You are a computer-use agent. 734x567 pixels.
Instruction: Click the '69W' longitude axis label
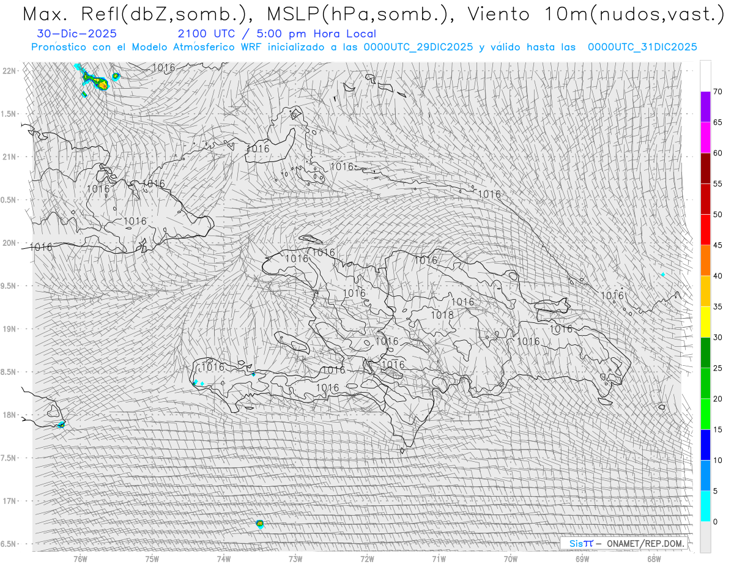(582, 558)
